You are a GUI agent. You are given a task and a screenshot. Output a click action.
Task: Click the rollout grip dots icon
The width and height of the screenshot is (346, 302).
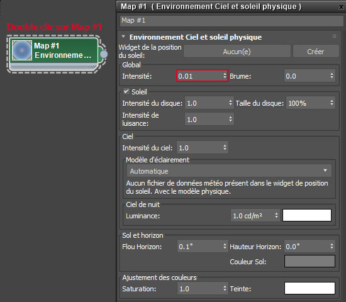[334, 36]
